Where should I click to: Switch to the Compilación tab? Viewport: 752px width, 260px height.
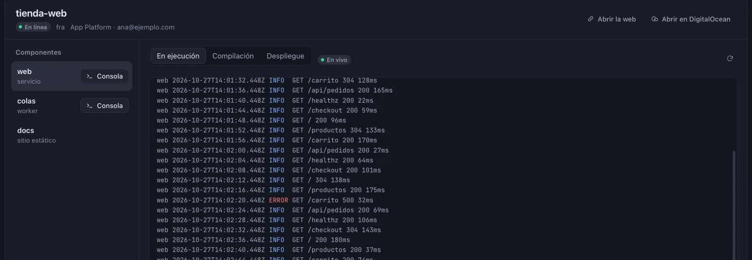(233, 56)
